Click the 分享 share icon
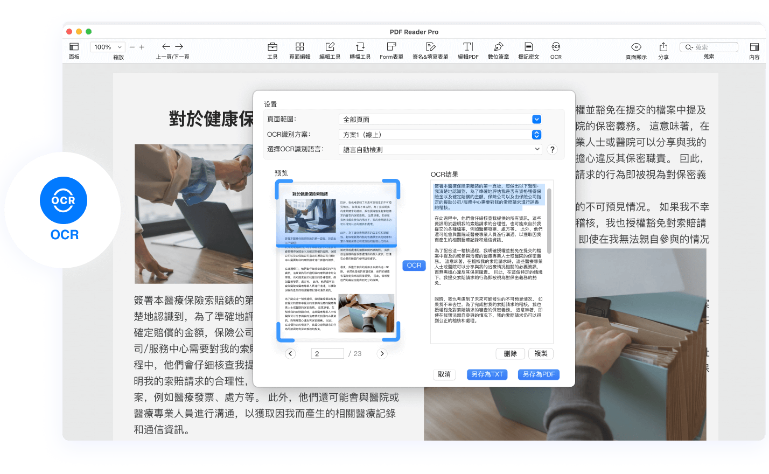The height and width of the screenshot is (474, 769). tap(663, 47)
